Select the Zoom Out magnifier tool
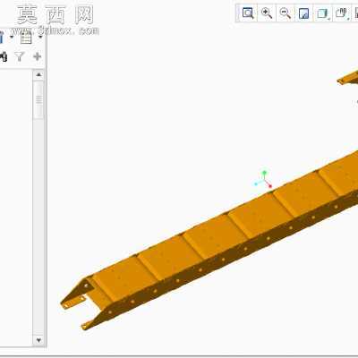 [285, 13]
